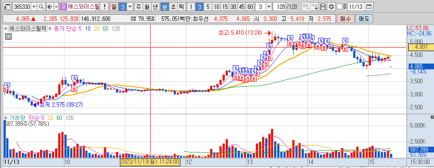Switch to 월 (monthly) chart
This screenshot has width=434, height=168.
pyautogui.click(x=147, y=7)
